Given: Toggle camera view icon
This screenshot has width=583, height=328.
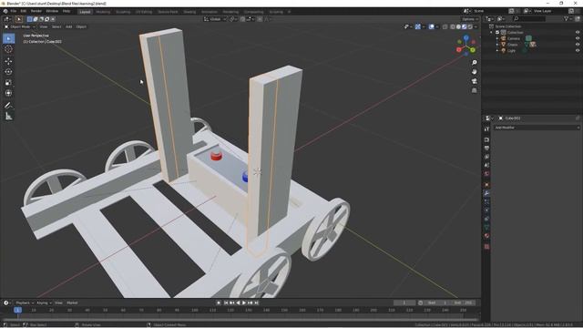Looking at the screenshot, I should click(x=474, y=81).
